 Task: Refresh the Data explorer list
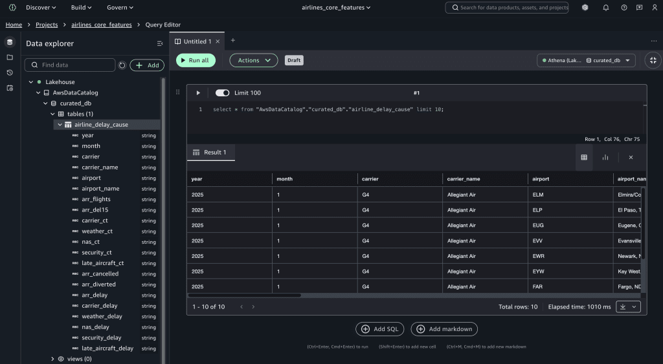click(x=122, y=65)
